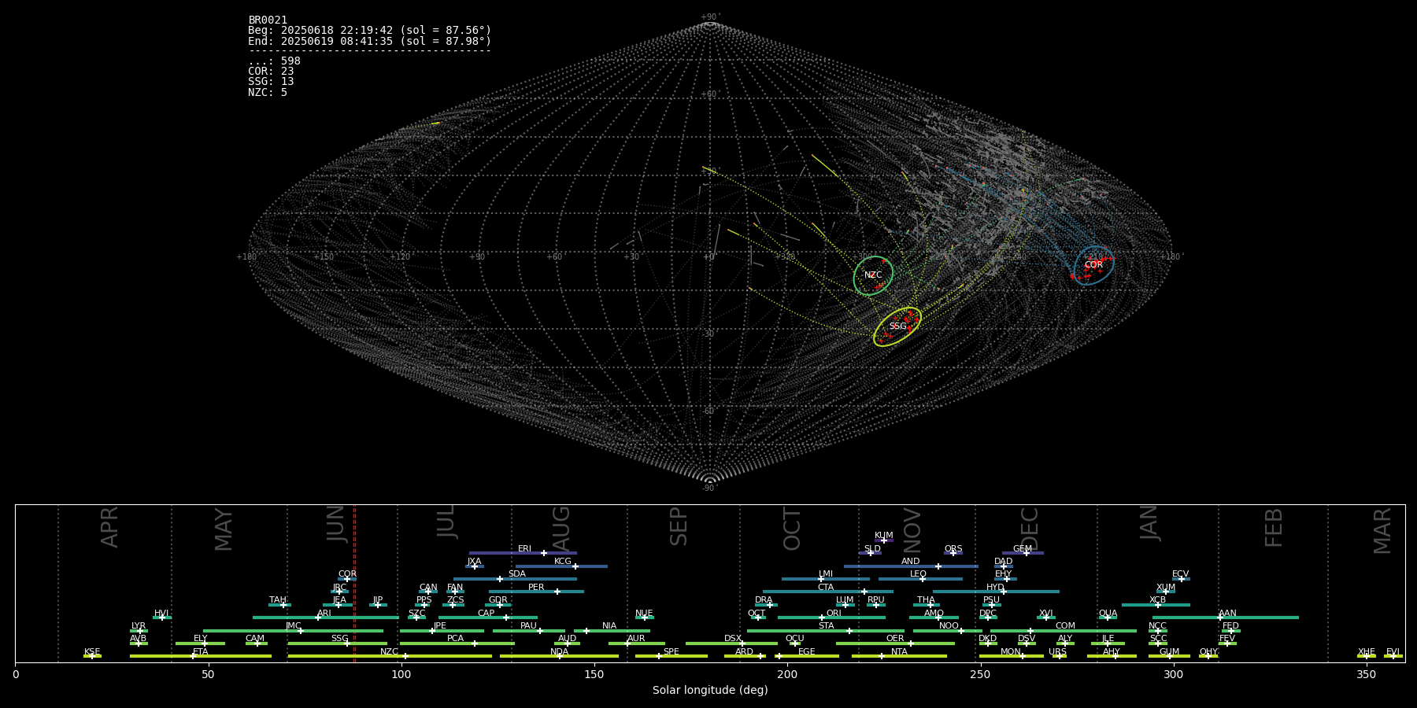Click the URS shower label in timeline

pos(1057,652)
